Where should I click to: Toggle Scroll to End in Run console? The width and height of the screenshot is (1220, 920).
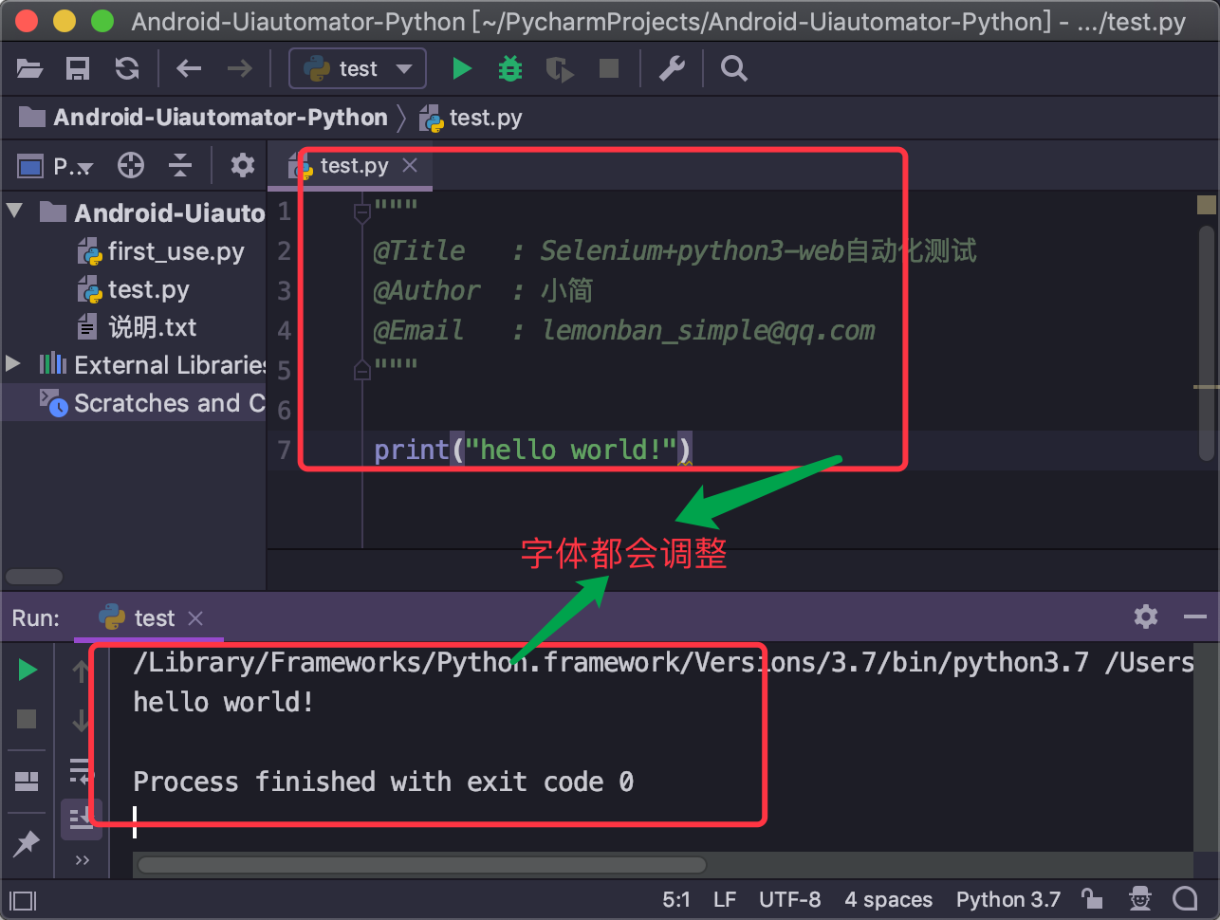(x=81, y=818)
